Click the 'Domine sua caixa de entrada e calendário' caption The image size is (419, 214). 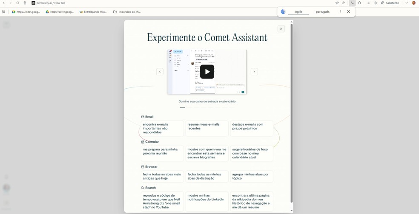(x=207, y=101)
